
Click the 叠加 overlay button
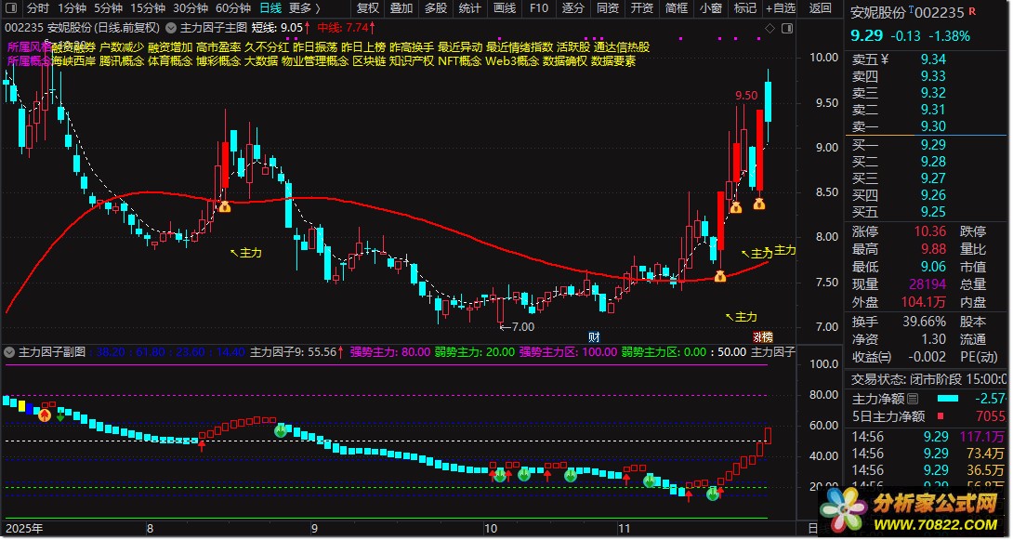tap(401, 8)
